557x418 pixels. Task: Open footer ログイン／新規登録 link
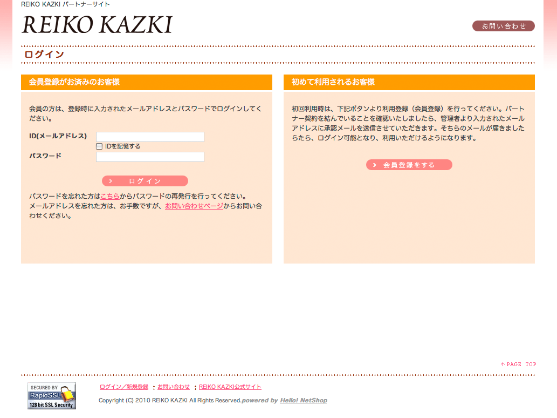(x=124, y=387)
